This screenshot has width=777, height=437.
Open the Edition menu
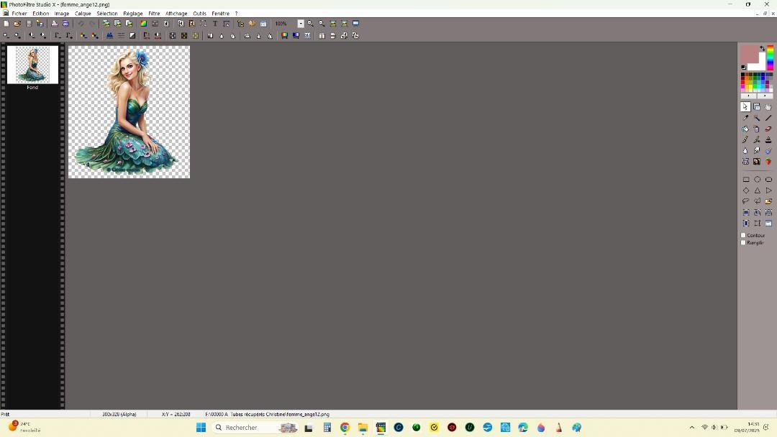coord(40,14)
